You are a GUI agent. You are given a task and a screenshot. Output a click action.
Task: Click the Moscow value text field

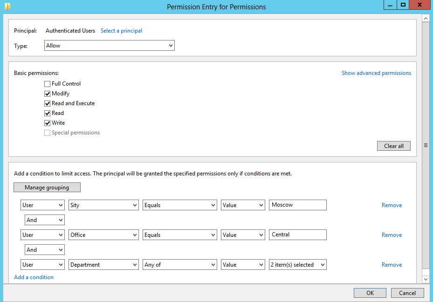[x=298, y=205]
